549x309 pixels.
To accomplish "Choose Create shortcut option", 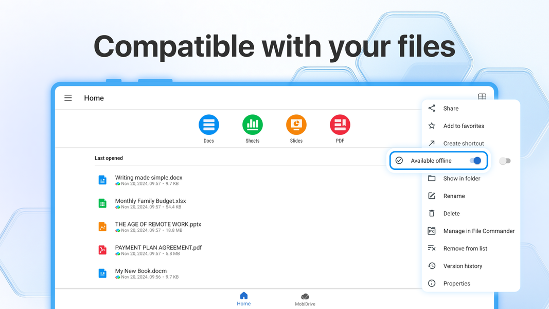I will (464, 143).
